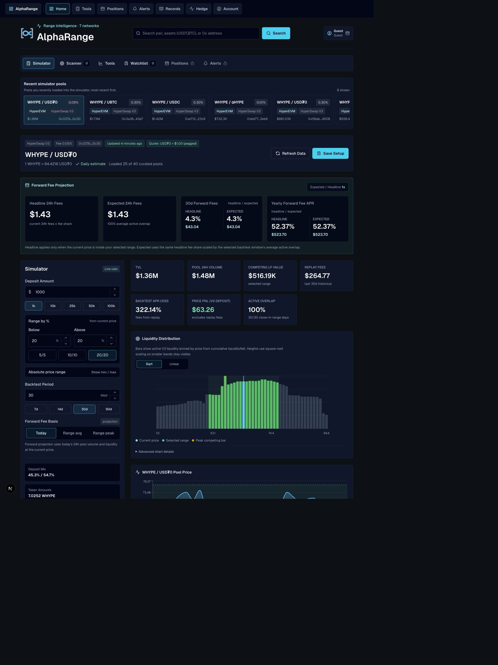Click Save Setup button
The width and height of the screenshot is (498, 665).
(x=330, y=153)
